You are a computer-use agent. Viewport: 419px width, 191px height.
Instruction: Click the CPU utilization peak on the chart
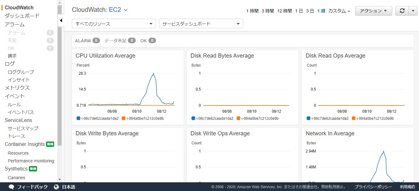[x=153, y=73]
